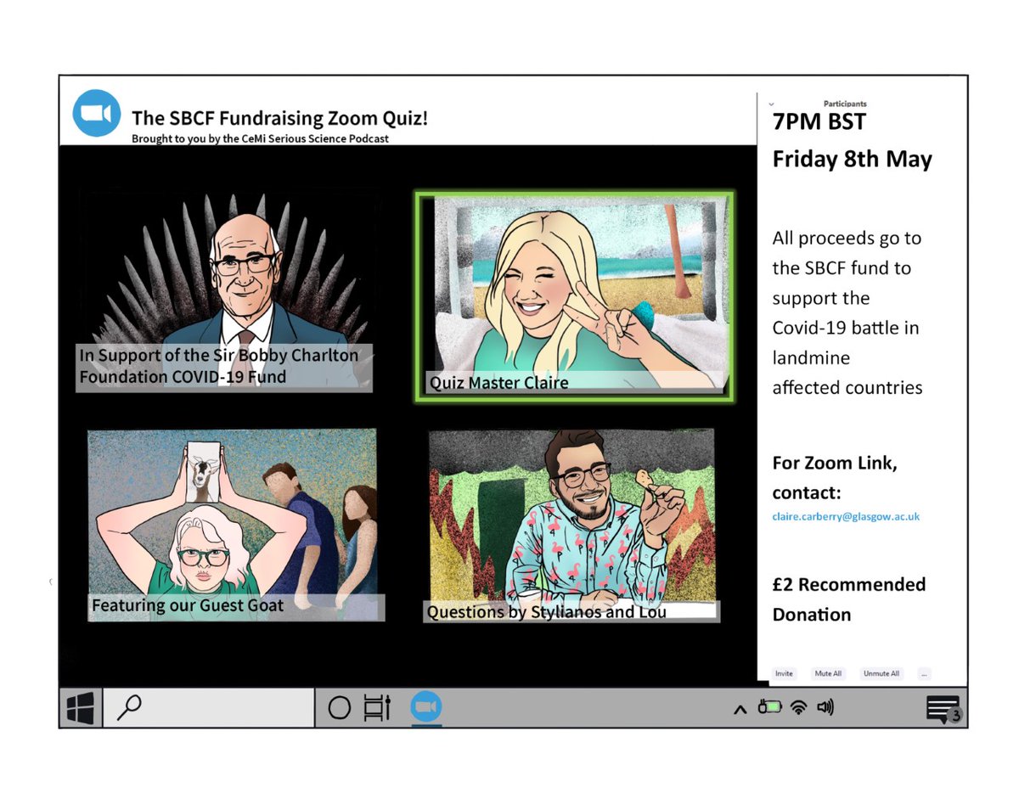Click the Zoom camera logo in header

tap(97, 112)
